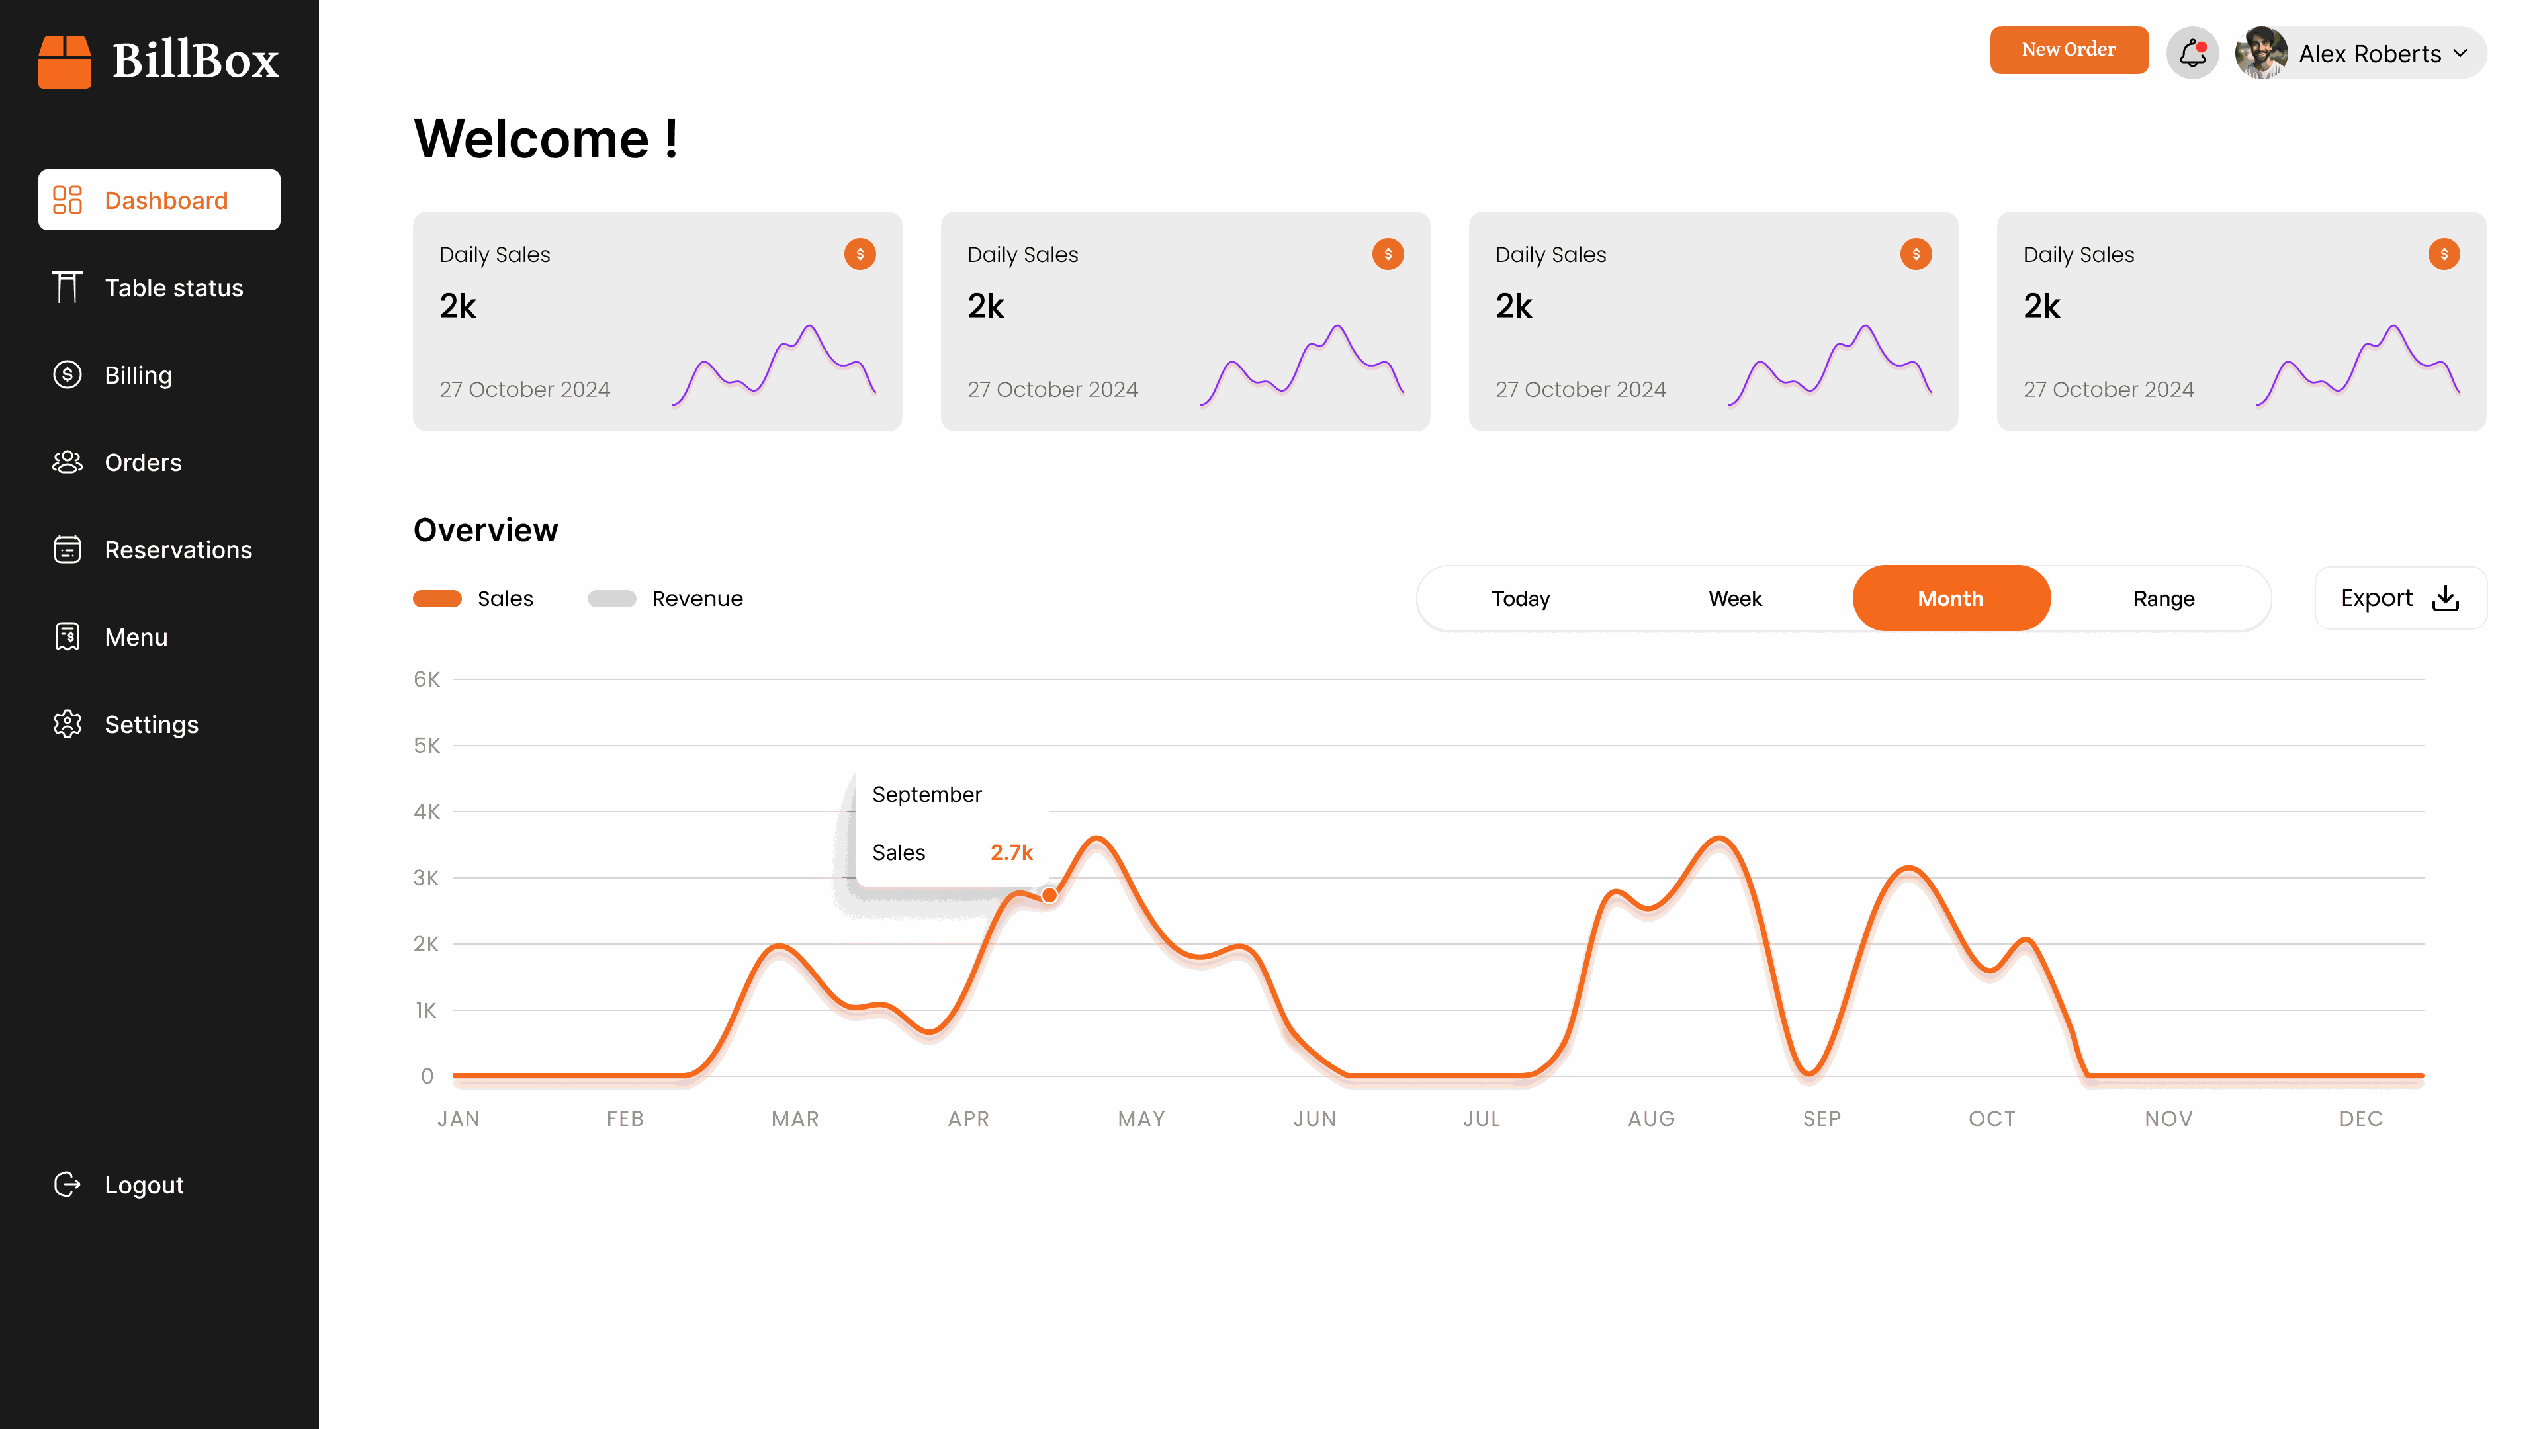Click the SEP label on the chart axis
The height and width of the screenshot is (1429, 2541).
(x=1822, y=1118)
